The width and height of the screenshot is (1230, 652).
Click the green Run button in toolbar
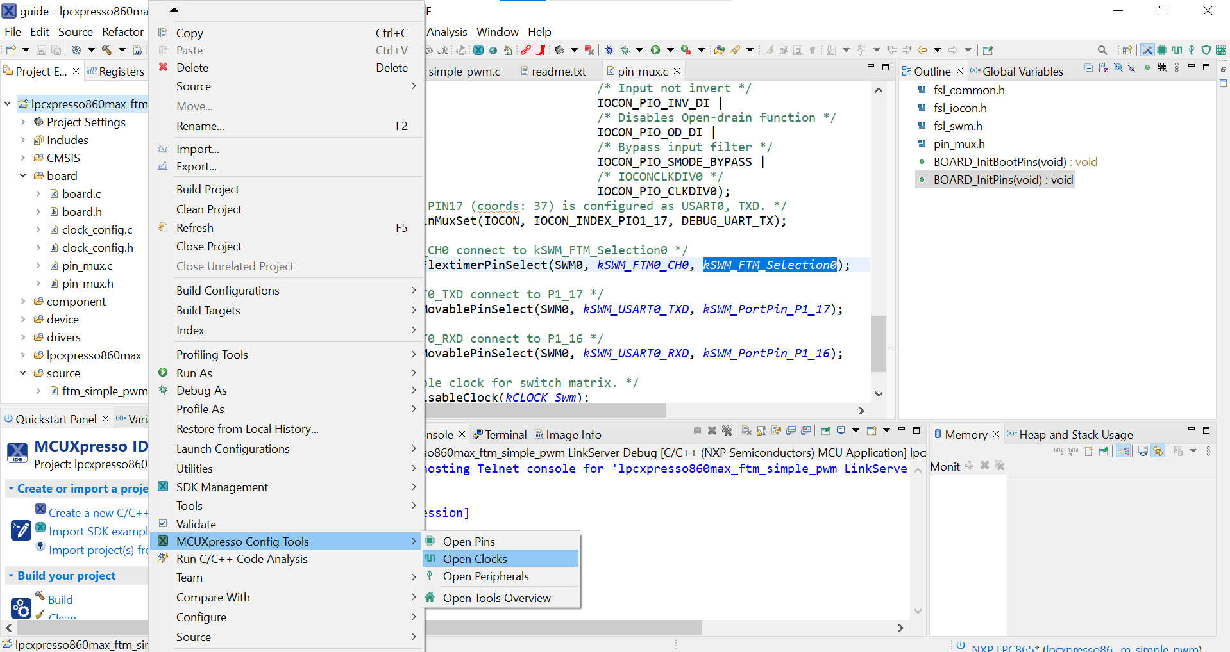655,50
